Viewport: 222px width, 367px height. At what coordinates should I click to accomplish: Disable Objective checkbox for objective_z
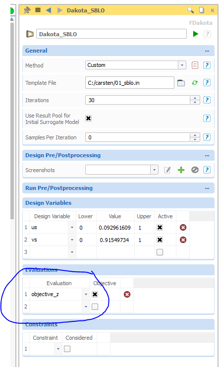pos(95,294)
